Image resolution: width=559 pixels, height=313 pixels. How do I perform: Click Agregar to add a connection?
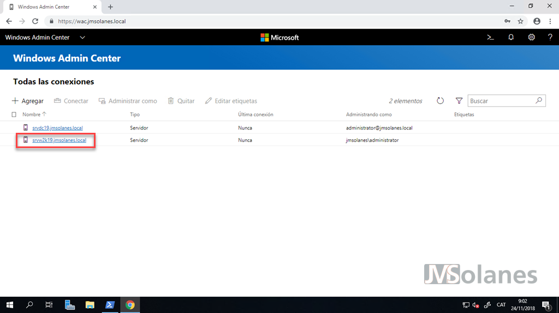27,101
